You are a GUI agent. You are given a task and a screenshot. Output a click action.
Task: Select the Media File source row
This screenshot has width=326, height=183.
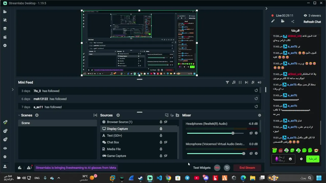click(139, 149)
